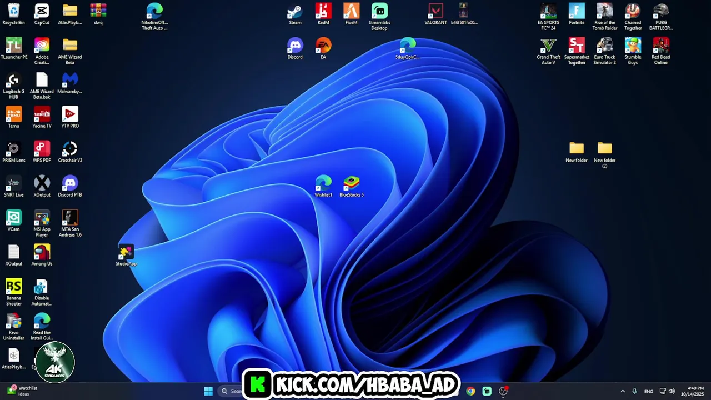The width and height of the screenshot is (711, 400).
Task: Open the AME Wizard Beta folder
Action: pos(70,52)
